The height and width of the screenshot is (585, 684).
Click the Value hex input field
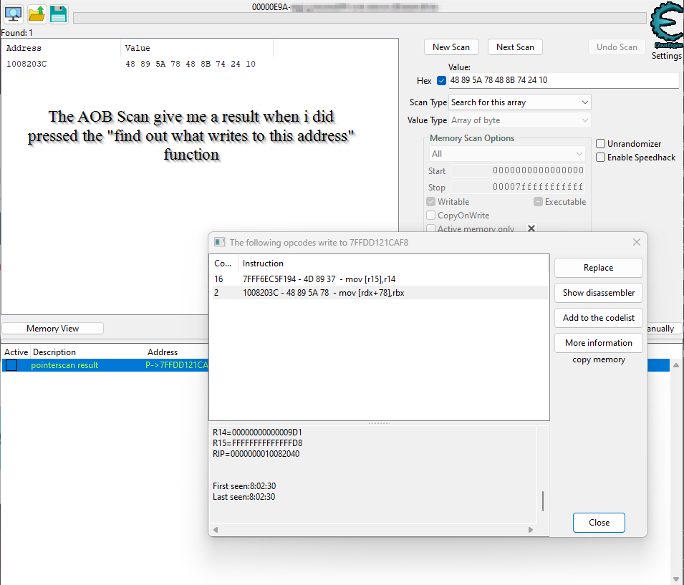pos(562,80)
